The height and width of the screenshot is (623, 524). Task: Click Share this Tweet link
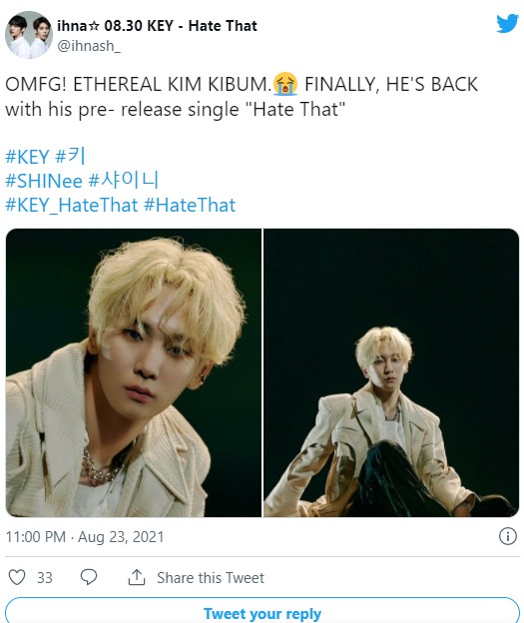pyautogui.click(x=211, y=578)
